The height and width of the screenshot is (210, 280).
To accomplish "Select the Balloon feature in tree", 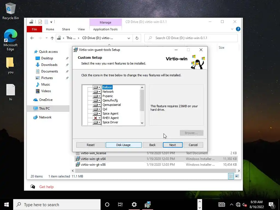I will 107,87.
